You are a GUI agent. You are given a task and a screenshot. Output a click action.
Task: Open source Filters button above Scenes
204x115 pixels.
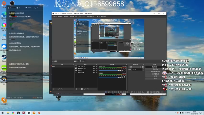pyautogui.click(x=82, y=61)
